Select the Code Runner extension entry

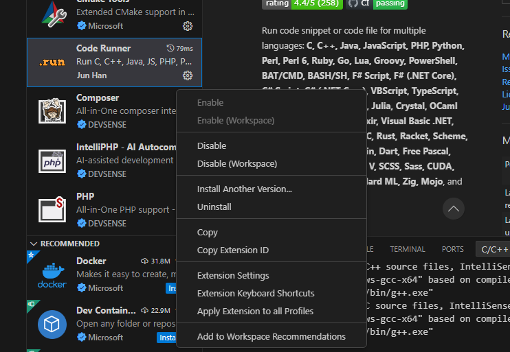114,62
